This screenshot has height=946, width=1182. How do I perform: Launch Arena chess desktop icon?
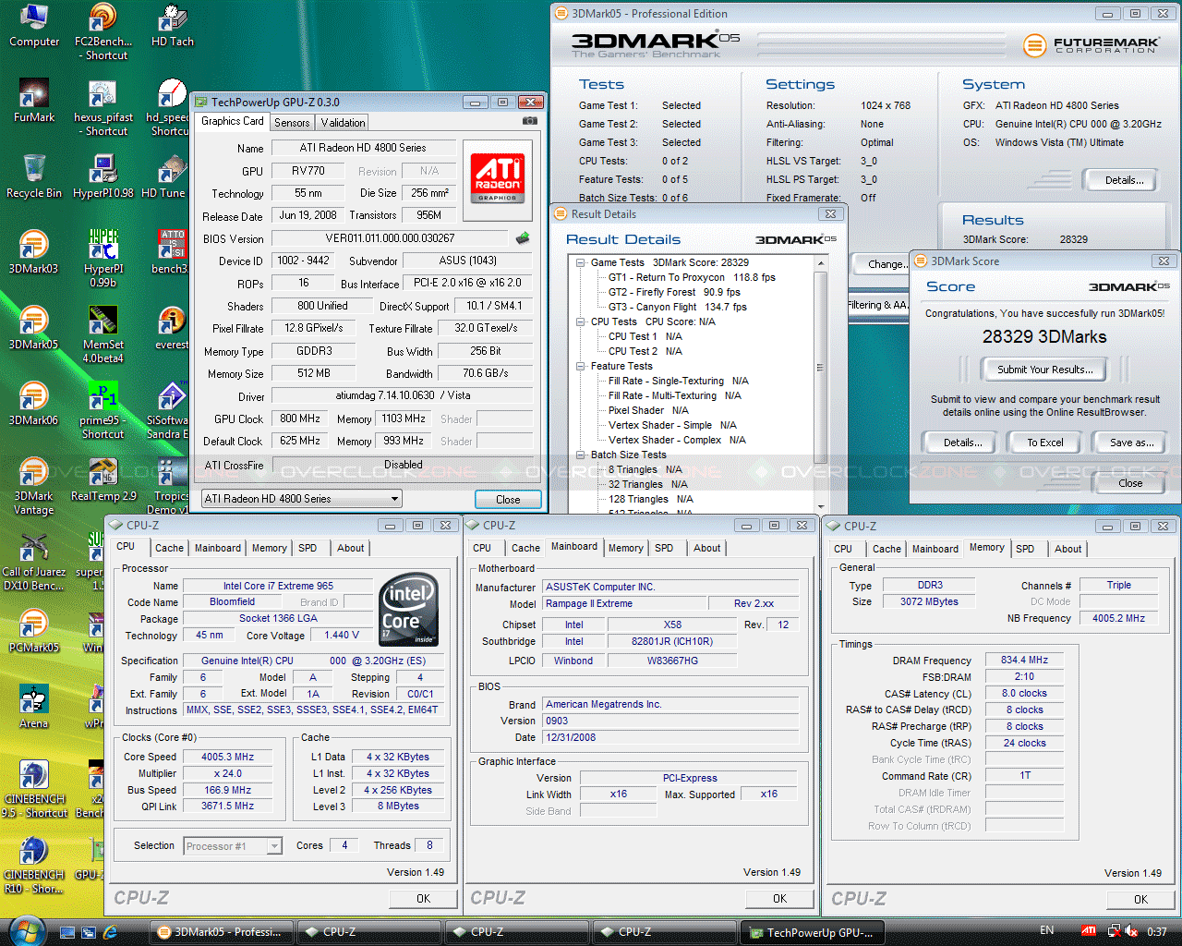34,708
